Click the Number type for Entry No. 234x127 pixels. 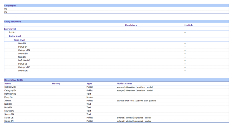tap(90, 97)
